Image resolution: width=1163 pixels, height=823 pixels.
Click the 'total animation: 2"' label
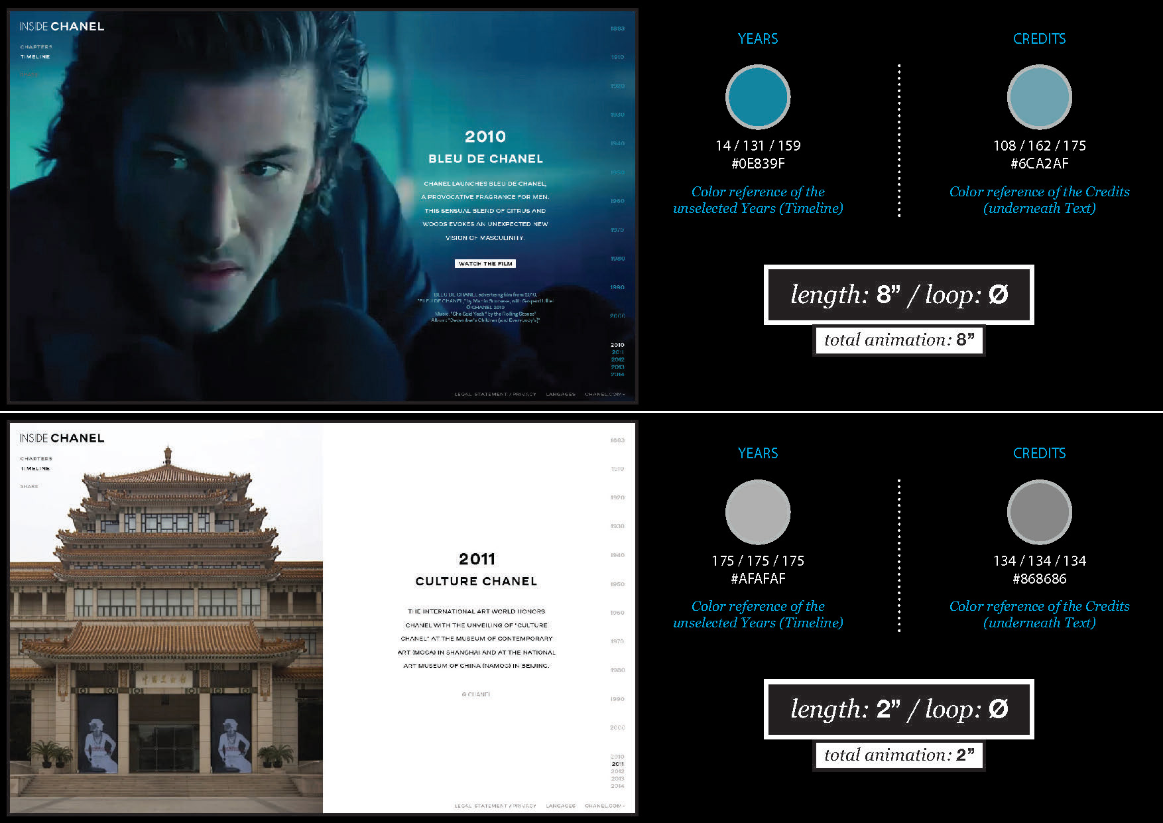coord(899,755)
